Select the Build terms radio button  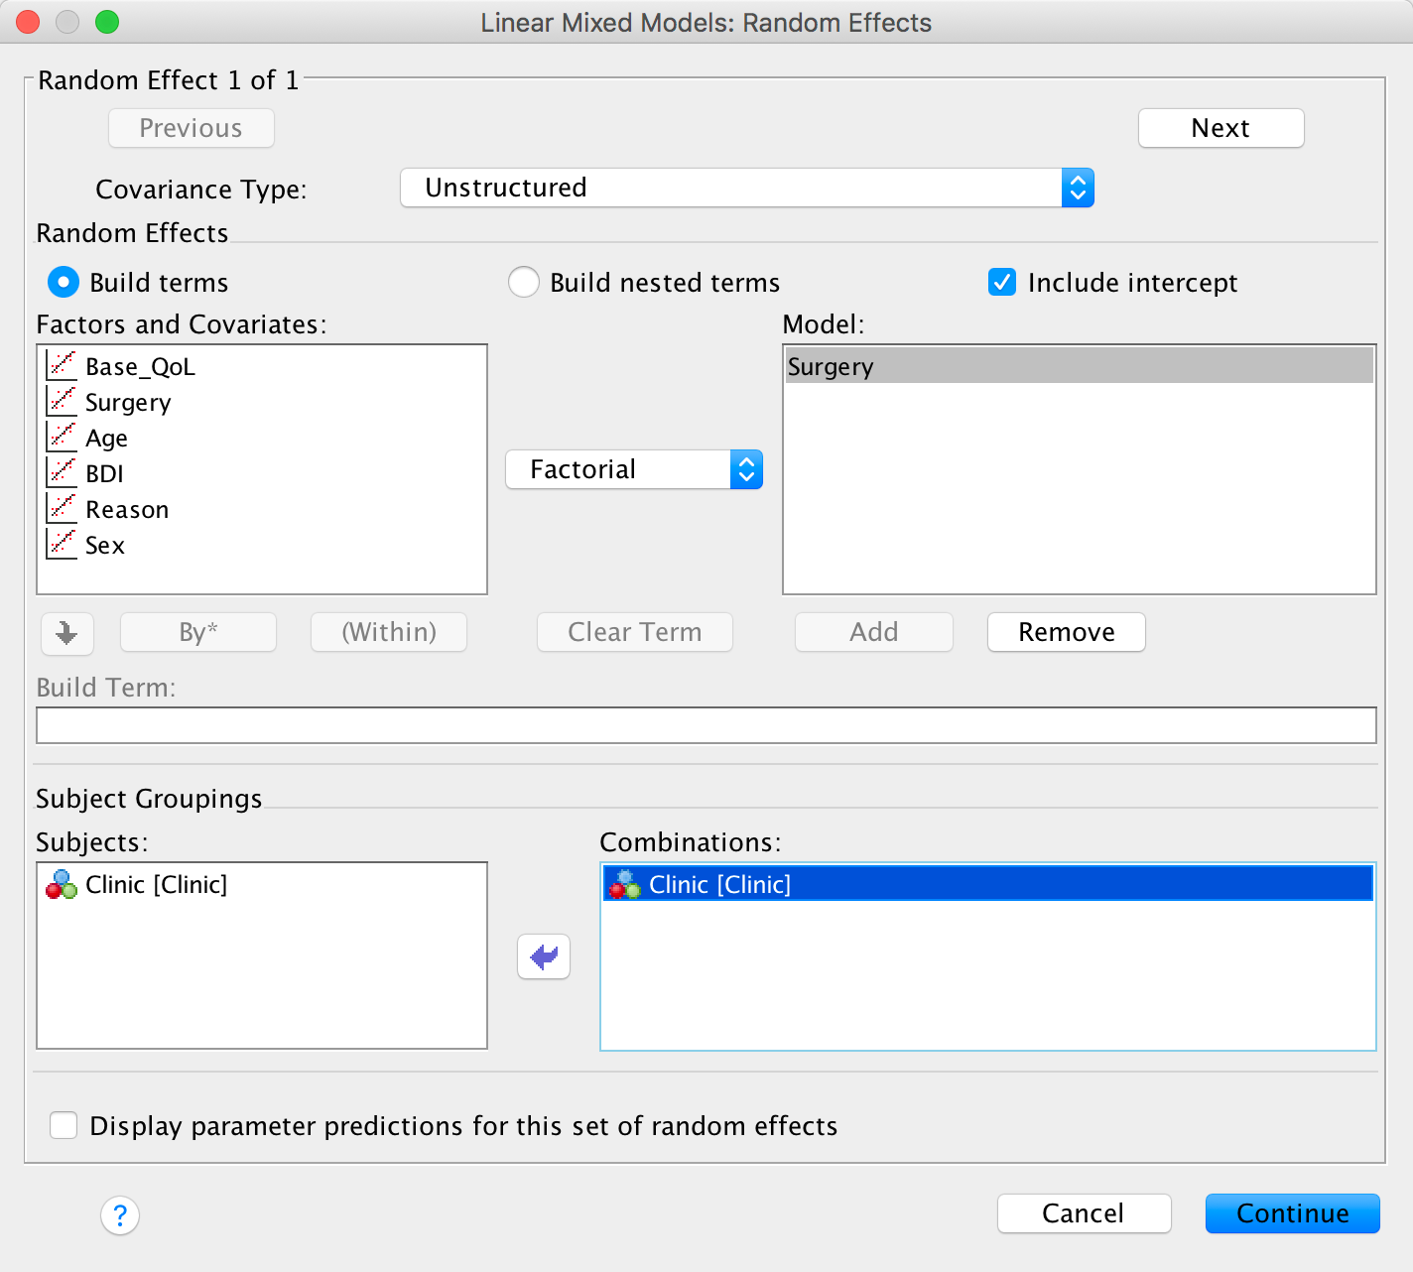point(64,283)
